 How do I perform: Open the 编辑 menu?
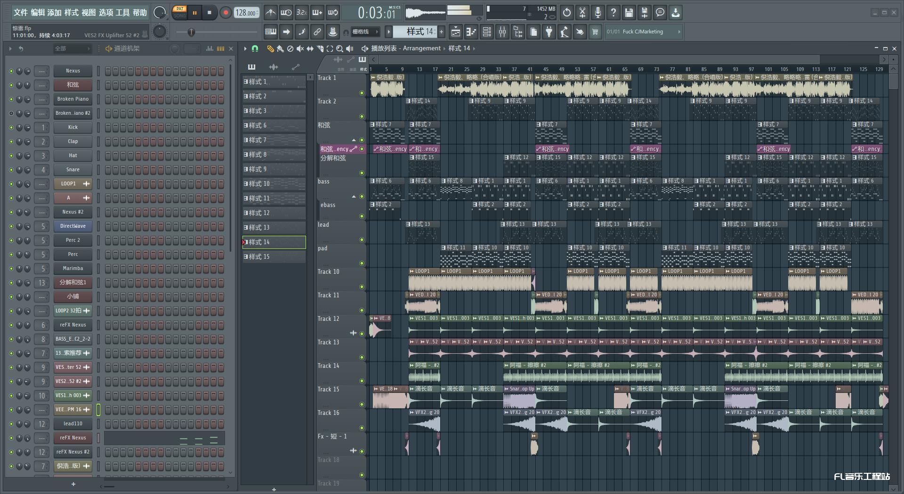(38, 13)
